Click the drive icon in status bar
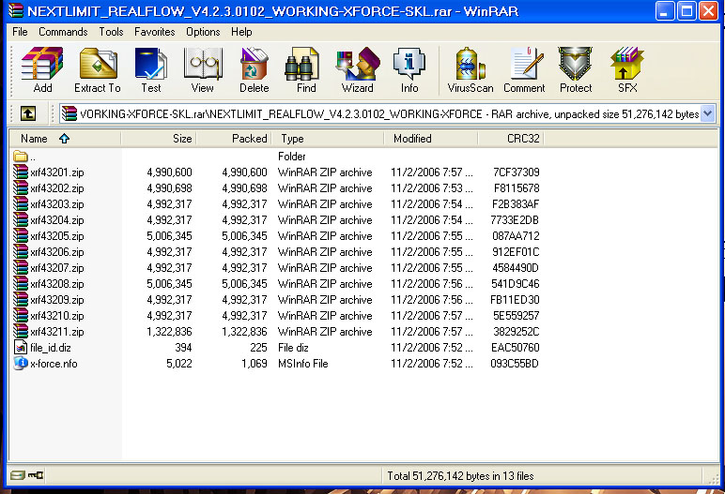Image resolution: width=725 pixels, height=494 pixels. tap(17, 475)
